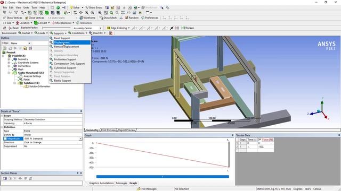Viewport: 341px width, 191px height.
Task: Toggle the Force [N] checkbox in Tabular Data
Action: pos(260,140)
